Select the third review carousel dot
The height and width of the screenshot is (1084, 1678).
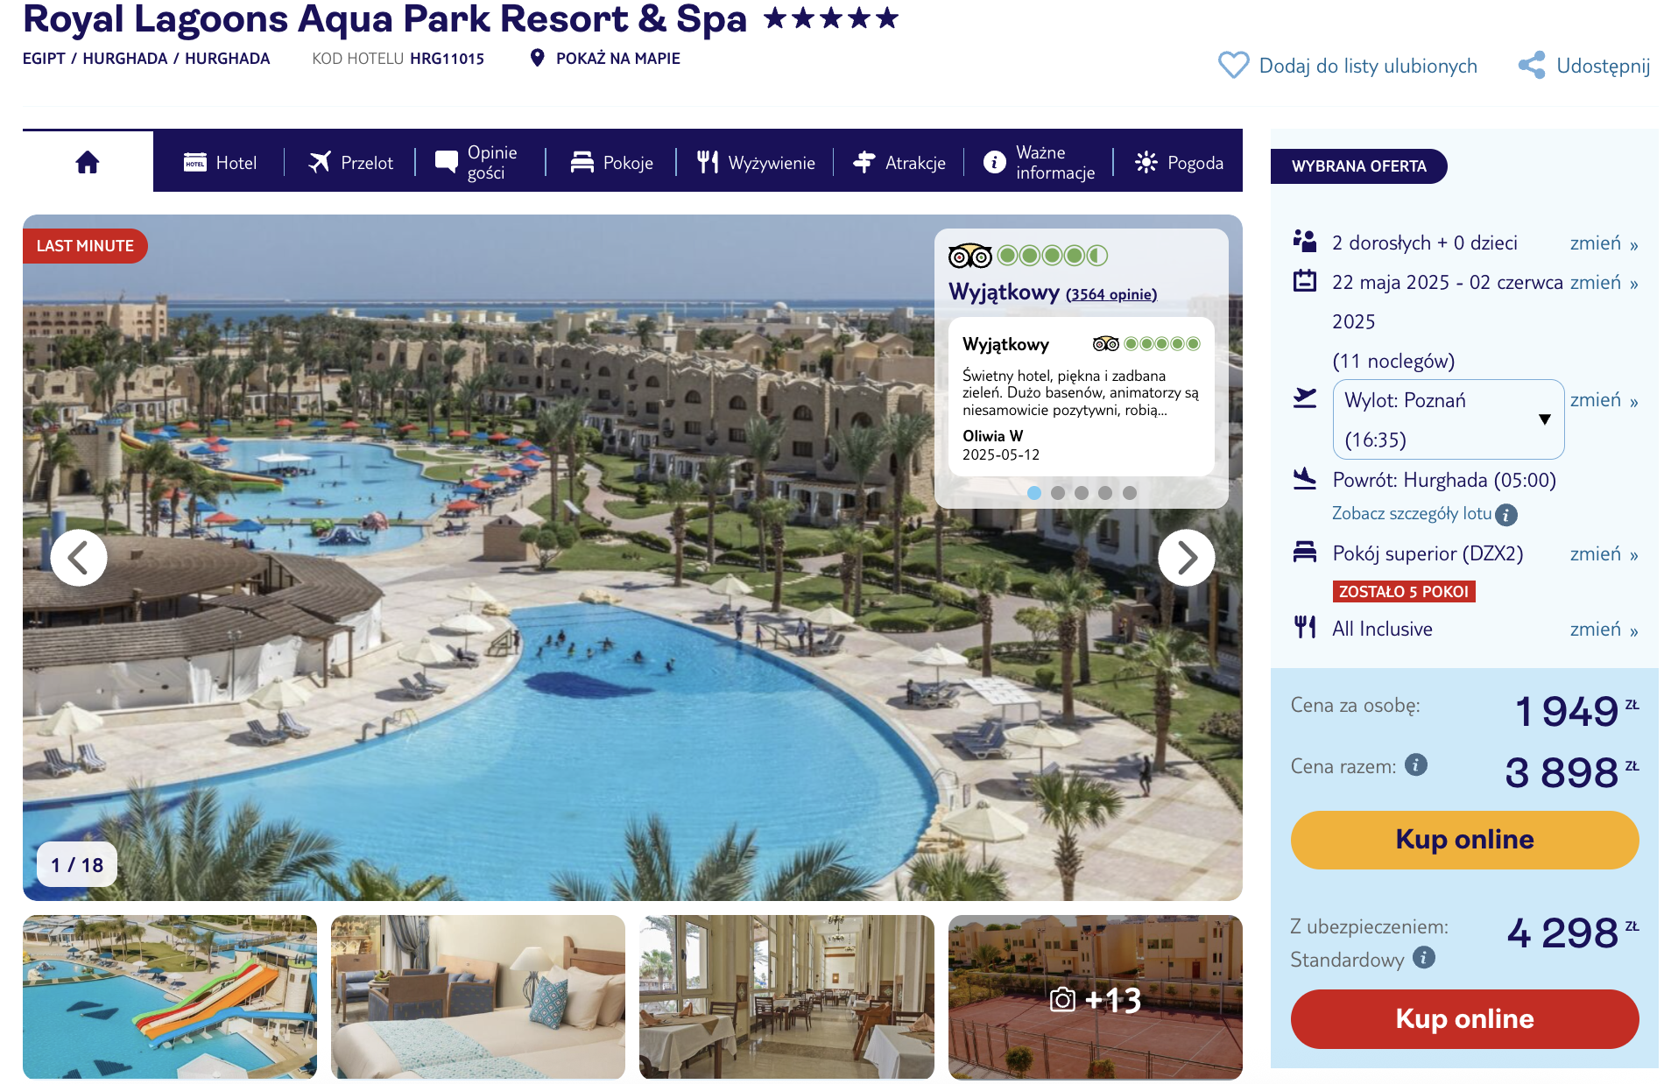1082,493
